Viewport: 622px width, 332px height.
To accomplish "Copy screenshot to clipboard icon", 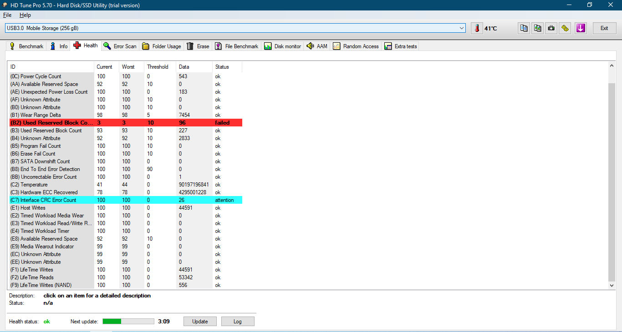I will tap(538, 28).
